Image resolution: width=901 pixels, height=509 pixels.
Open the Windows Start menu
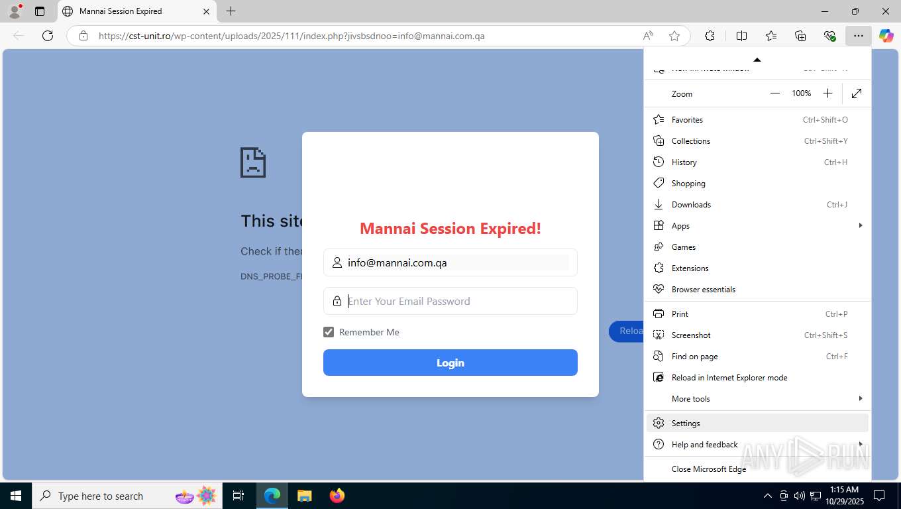click(15, 496)
